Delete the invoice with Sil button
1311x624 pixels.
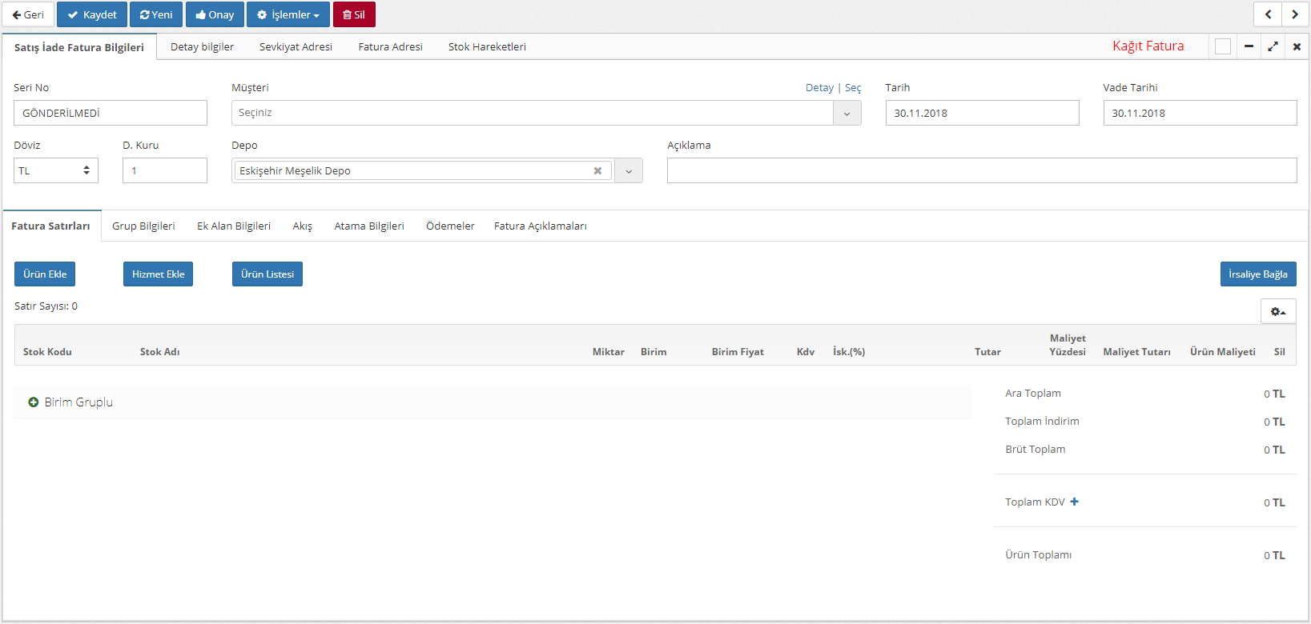(354, 14)
